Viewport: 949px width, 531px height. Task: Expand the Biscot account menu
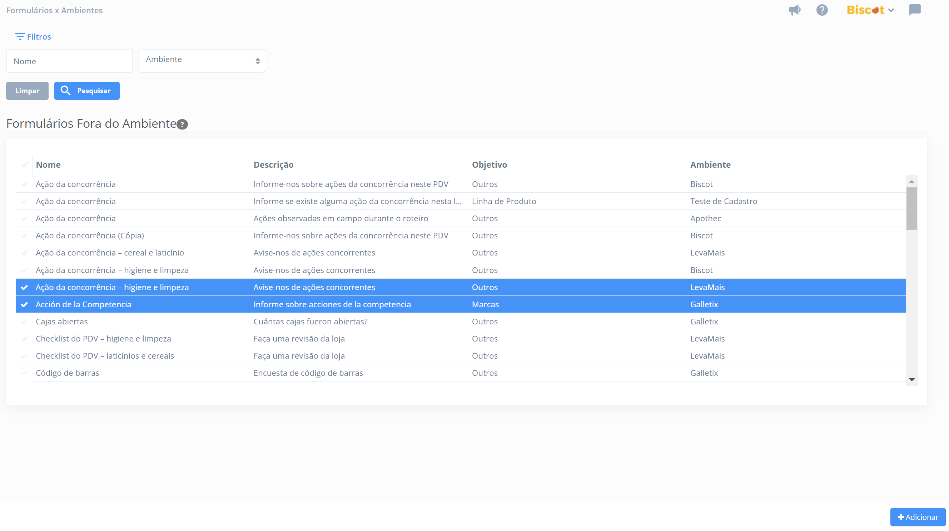pyautogui.click(x=870, y=10)
